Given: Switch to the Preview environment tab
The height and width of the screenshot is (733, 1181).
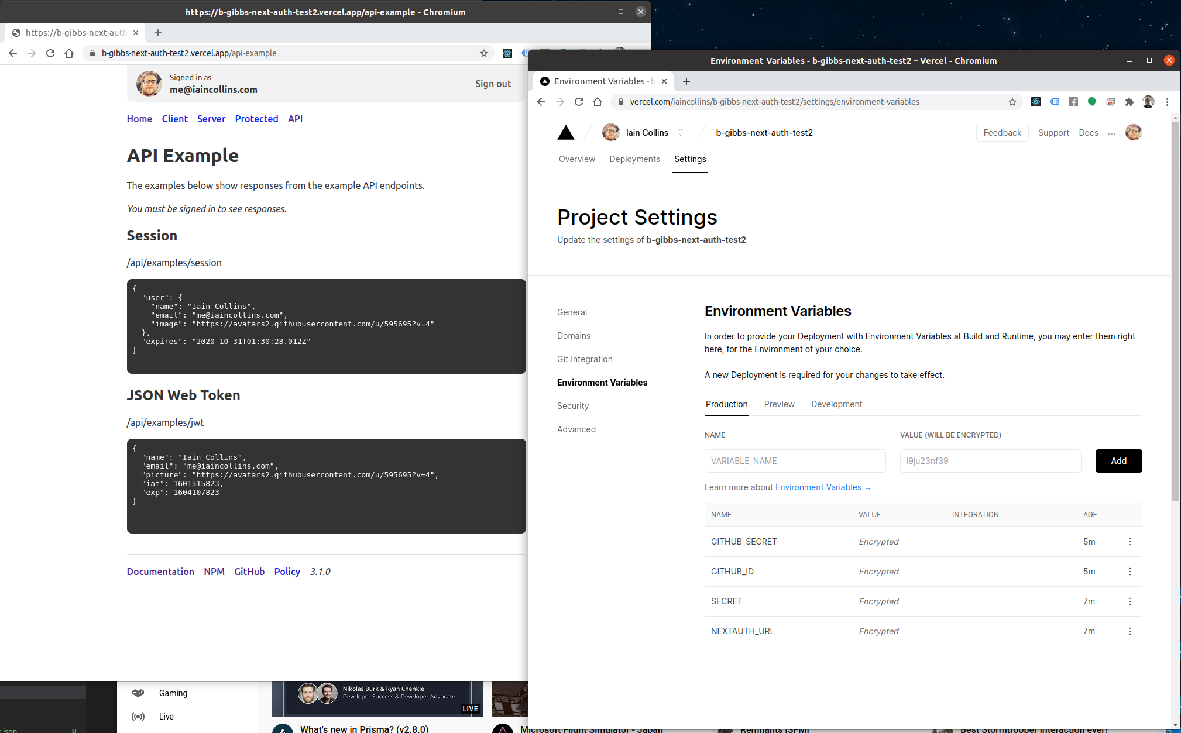Looking at the screenshot, I should (779, 404).
